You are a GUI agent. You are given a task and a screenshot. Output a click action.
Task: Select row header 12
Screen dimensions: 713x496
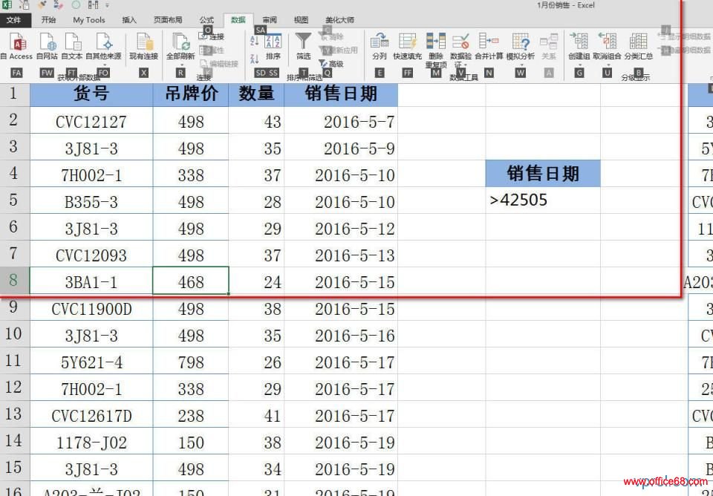13,388
